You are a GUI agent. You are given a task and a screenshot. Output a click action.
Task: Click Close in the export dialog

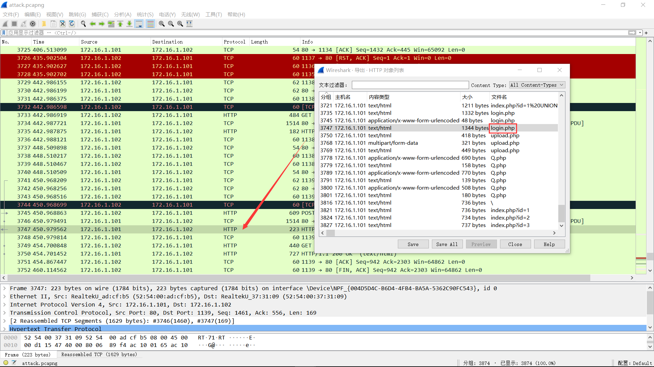pyautogui.click(x=515, y=244)
